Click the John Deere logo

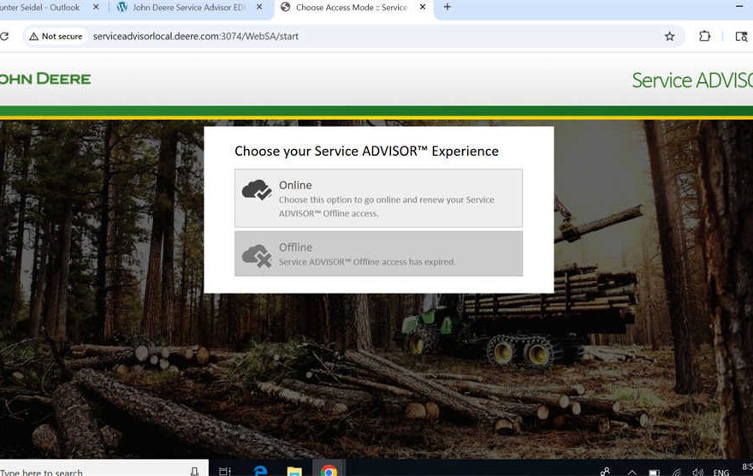45,80
